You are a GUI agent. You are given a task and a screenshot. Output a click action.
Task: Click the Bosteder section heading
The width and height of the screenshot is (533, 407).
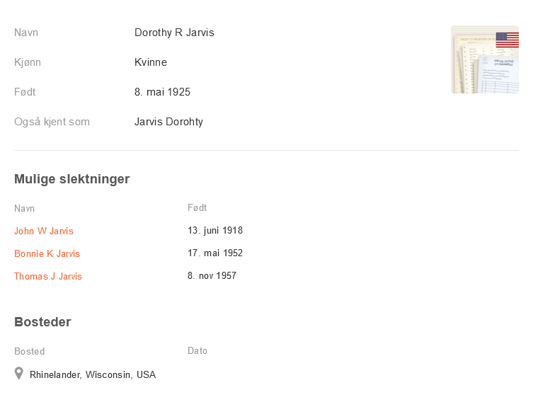pos(42,322)
